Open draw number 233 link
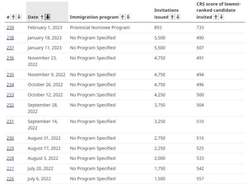This screenshot has width=249, height=184. (10, 95)
